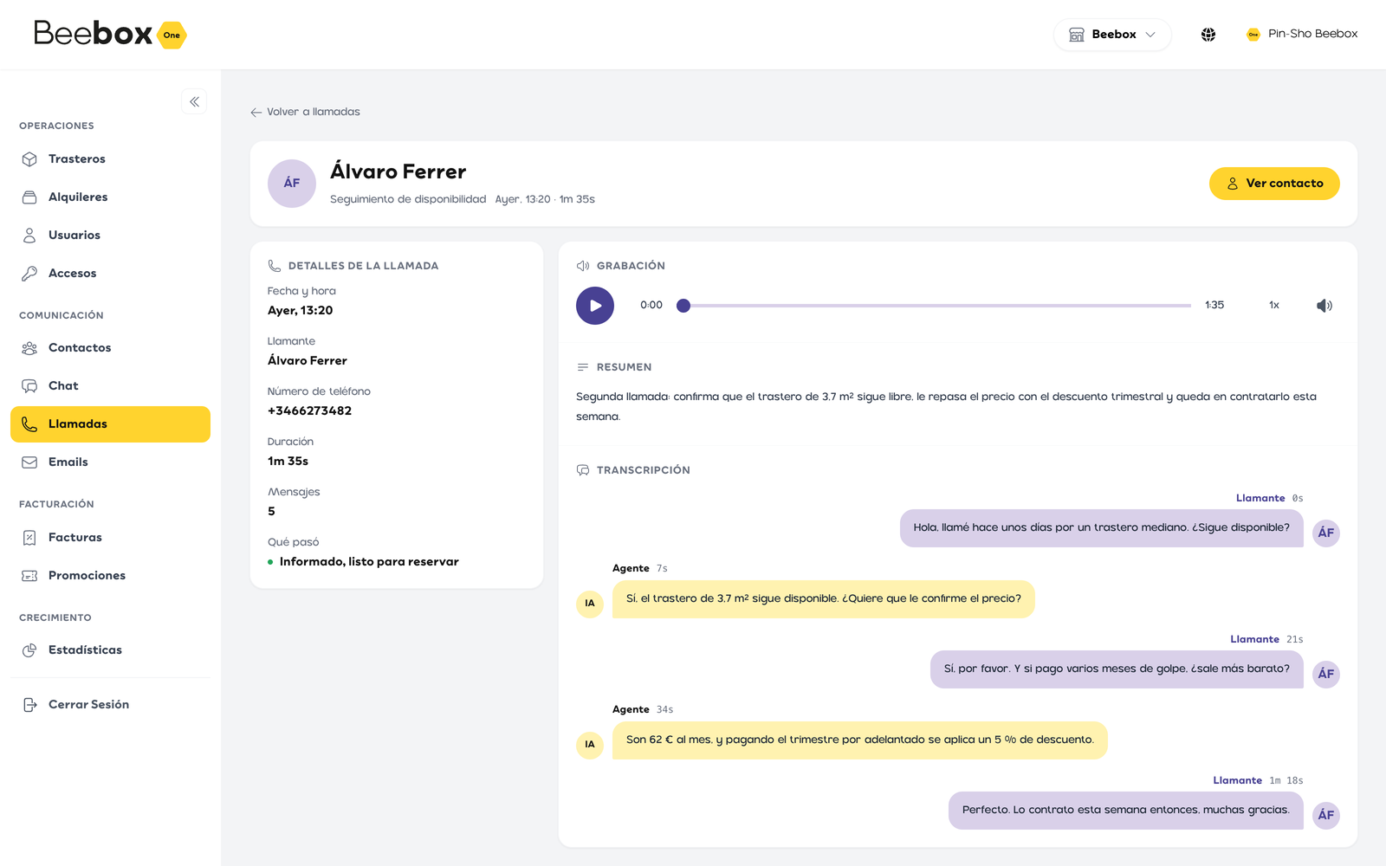Click the Beebox One logo

pyautogui.click(x=110, y=34)
